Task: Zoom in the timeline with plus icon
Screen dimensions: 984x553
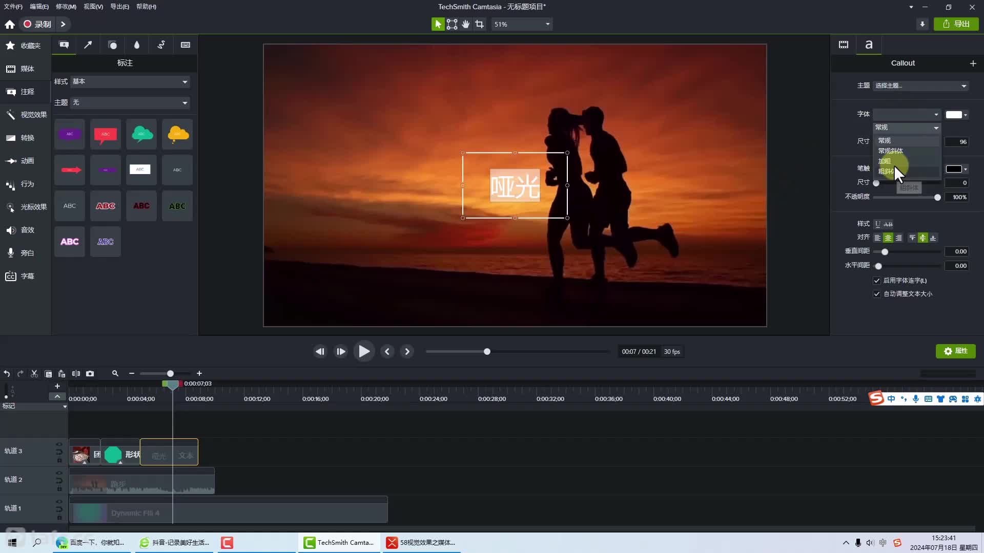Action: point(199,374)
